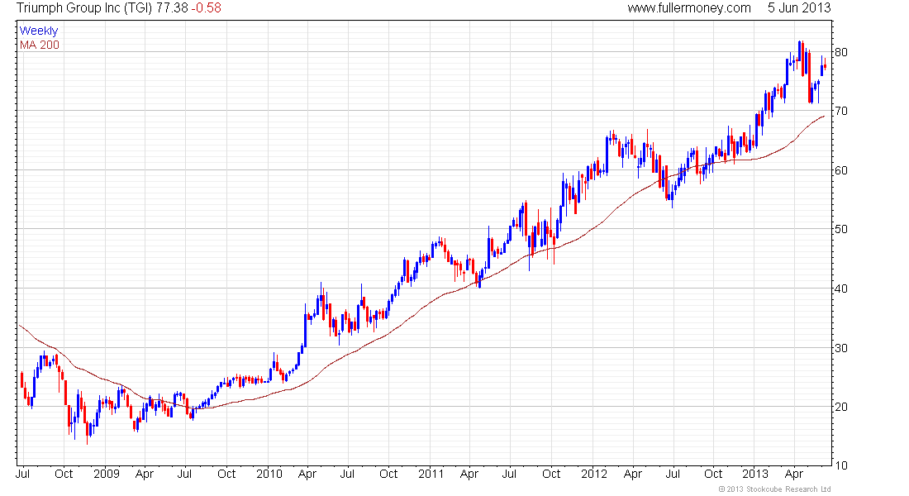
Task: Click the 'Apr' label just after 2009
Action: tap(145, 474)
